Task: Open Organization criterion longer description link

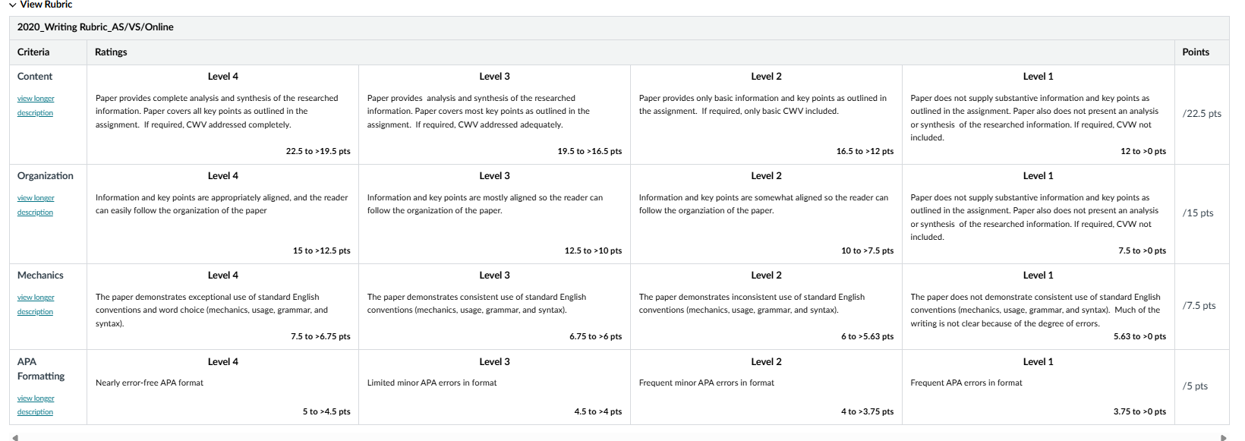Action: 36,205
